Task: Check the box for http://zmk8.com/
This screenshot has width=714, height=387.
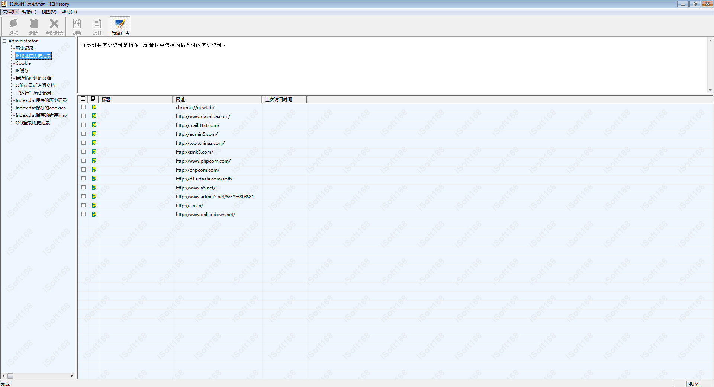Action: [x=83, y=152]
